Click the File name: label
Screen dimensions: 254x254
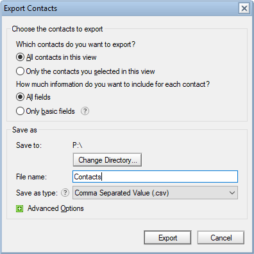click(x=31, y=177)
